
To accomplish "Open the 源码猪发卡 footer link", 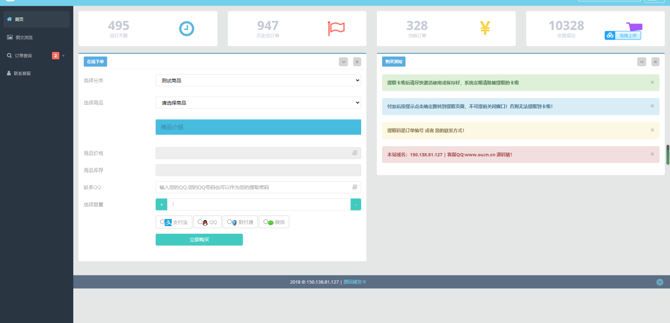I will pos(355,282).
